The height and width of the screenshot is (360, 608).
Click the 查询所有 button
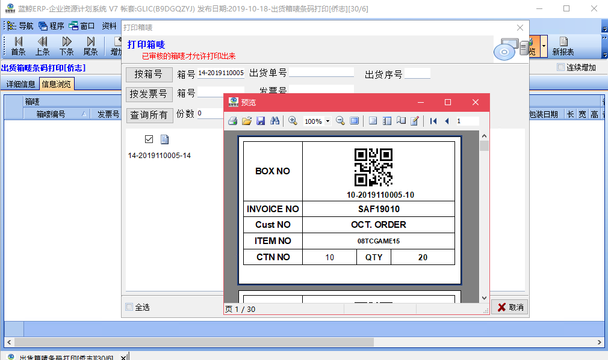(x=149, y=115)
